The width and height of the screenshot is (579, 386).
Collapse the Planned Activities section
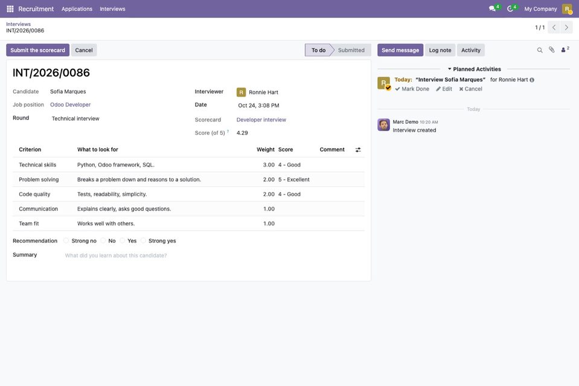click(474, 69)
